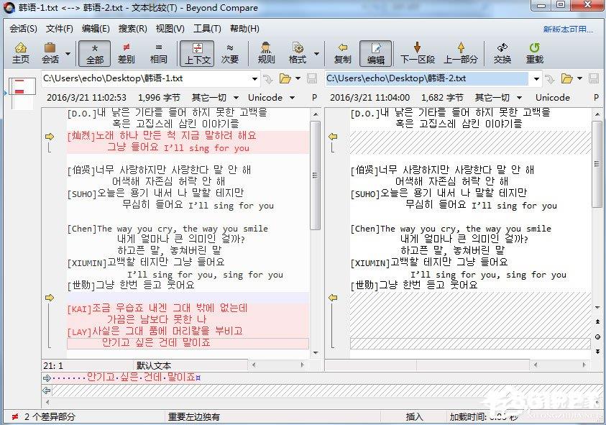Open the 格式 format icon

pos(297,53)
